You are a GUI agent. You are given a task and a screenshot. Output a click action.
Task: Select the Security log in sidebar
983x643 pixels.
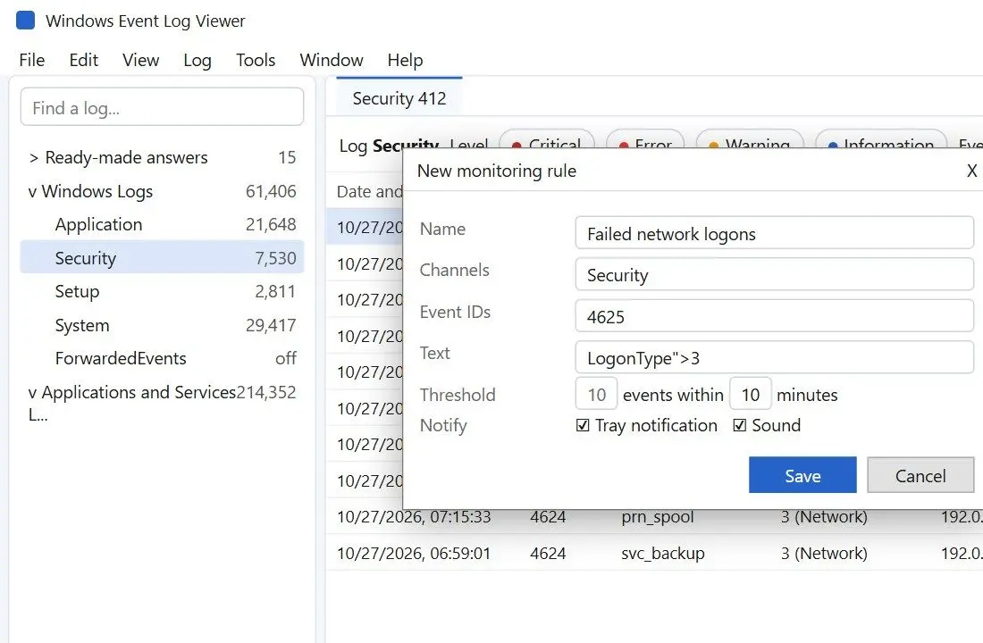(162, 257)
